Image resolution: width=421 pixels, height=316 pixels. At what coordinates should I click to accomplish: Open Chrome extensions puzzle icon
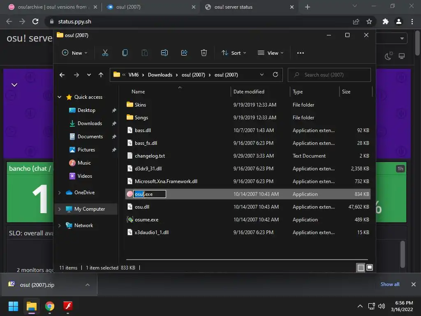click(386, 21)
